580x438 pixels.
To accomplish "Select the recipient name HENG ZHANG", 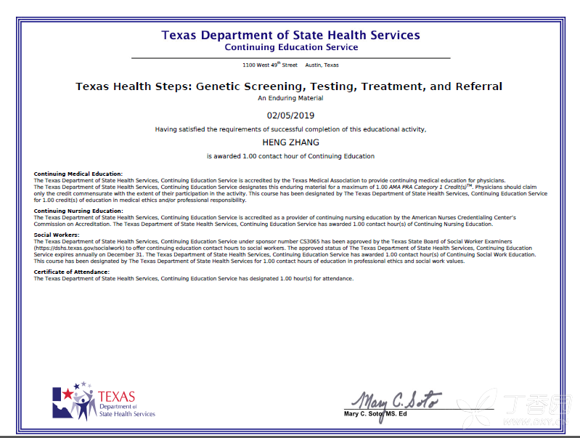I will [290, 143].
